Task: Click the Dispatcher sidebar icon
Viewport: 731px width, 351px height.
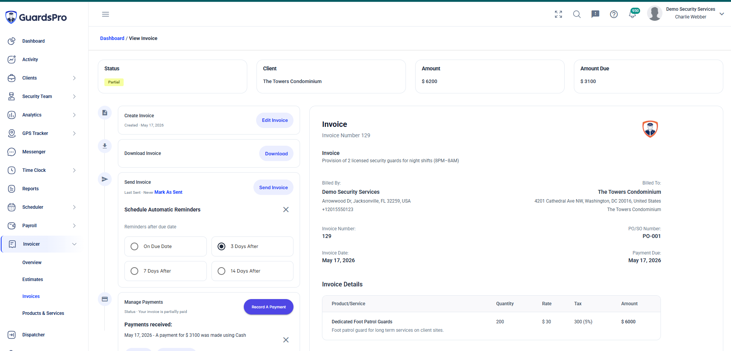Action: pos(12,335)
